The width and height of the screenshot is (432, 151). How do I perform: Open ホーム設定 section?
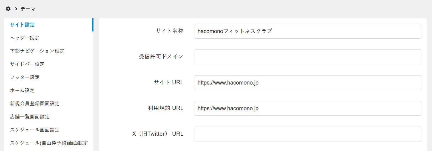click(22, 90)
